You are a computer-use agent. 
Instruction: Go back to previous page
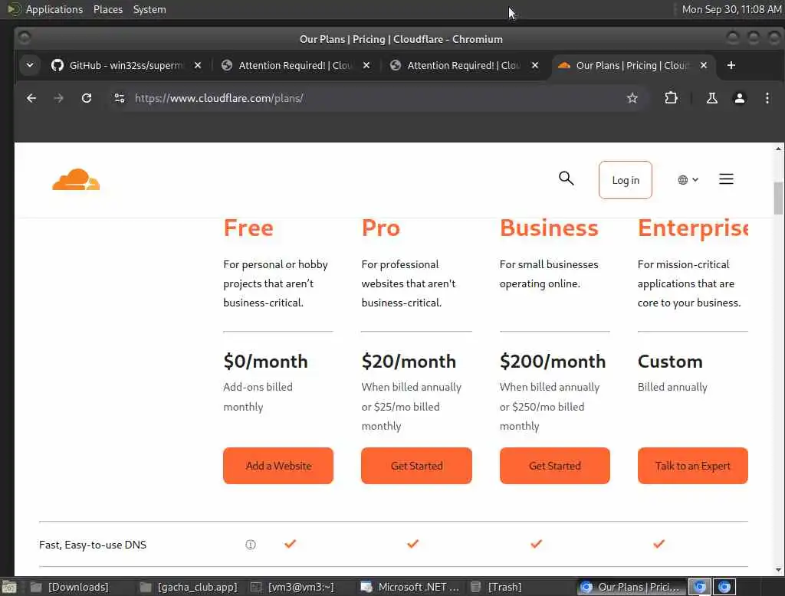coord(31,98)
